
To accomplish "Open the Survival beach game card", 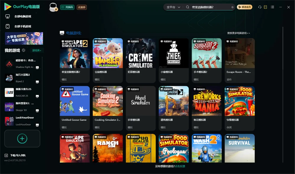I will 240,148.
